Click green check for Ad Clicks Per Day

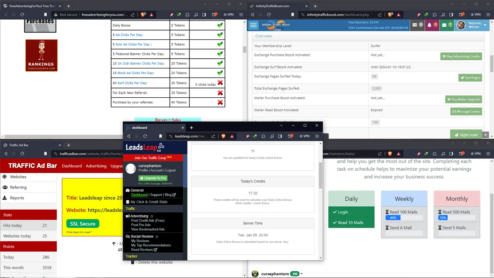click(x=220, y=35)
